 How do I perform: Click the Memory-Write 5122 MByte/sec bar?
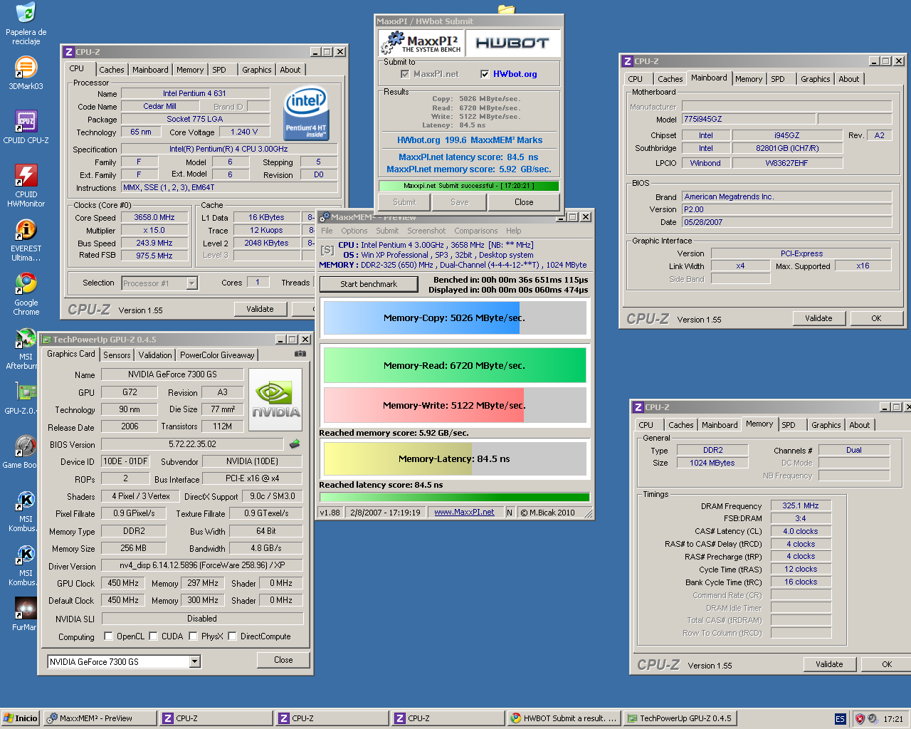pos(455,405)
